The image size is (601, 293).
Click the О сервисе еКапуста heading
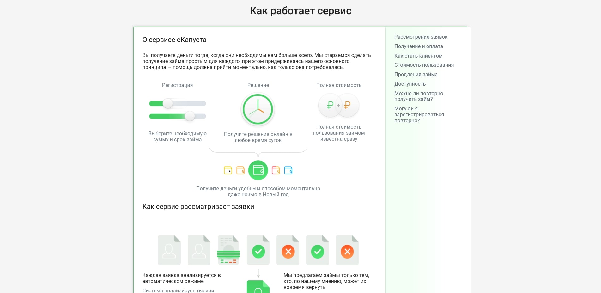[x=174, y=40]
